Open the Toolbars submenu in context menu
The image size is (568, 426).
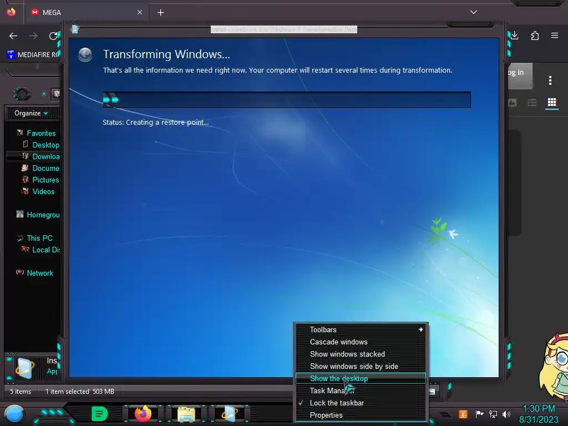point(361,329)
